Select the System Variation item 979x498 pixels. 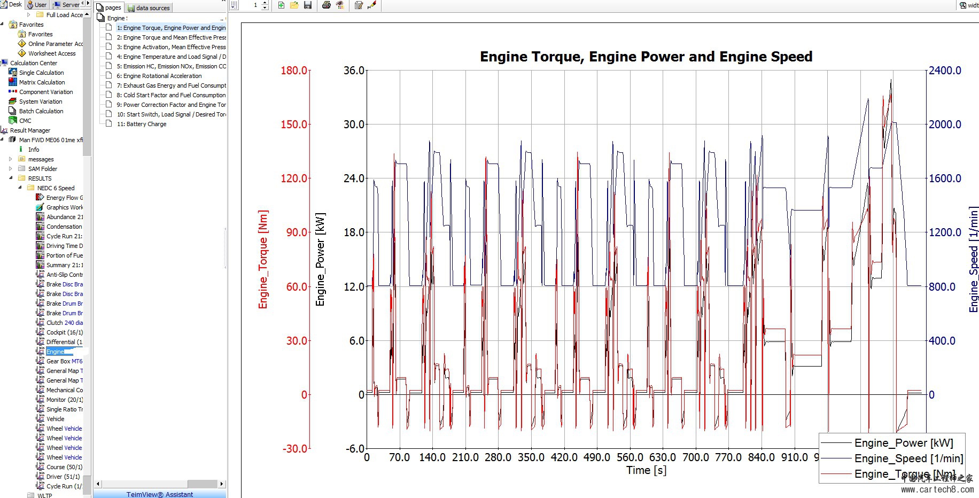coord(41,102)
